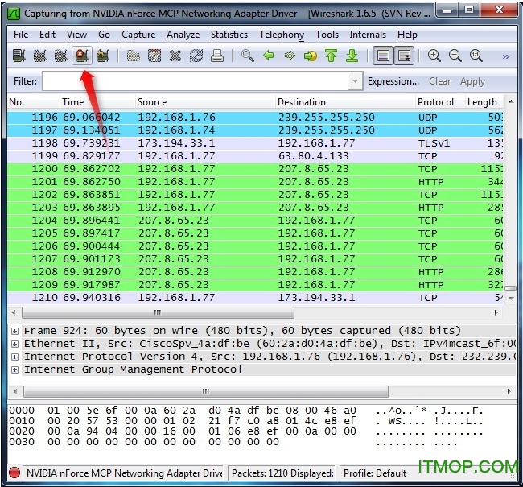Reload the capture file icon
Viewport: 523px width, 487px height.
pyautogui.click(x=196, y=56)
